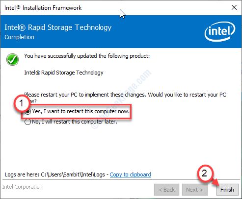Close the Intel Installation Framework window
242x199 pixels.
pyautogui.click(x=234, y=7)
